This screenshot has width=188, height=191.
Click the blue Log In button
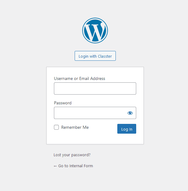click(127, 129)
